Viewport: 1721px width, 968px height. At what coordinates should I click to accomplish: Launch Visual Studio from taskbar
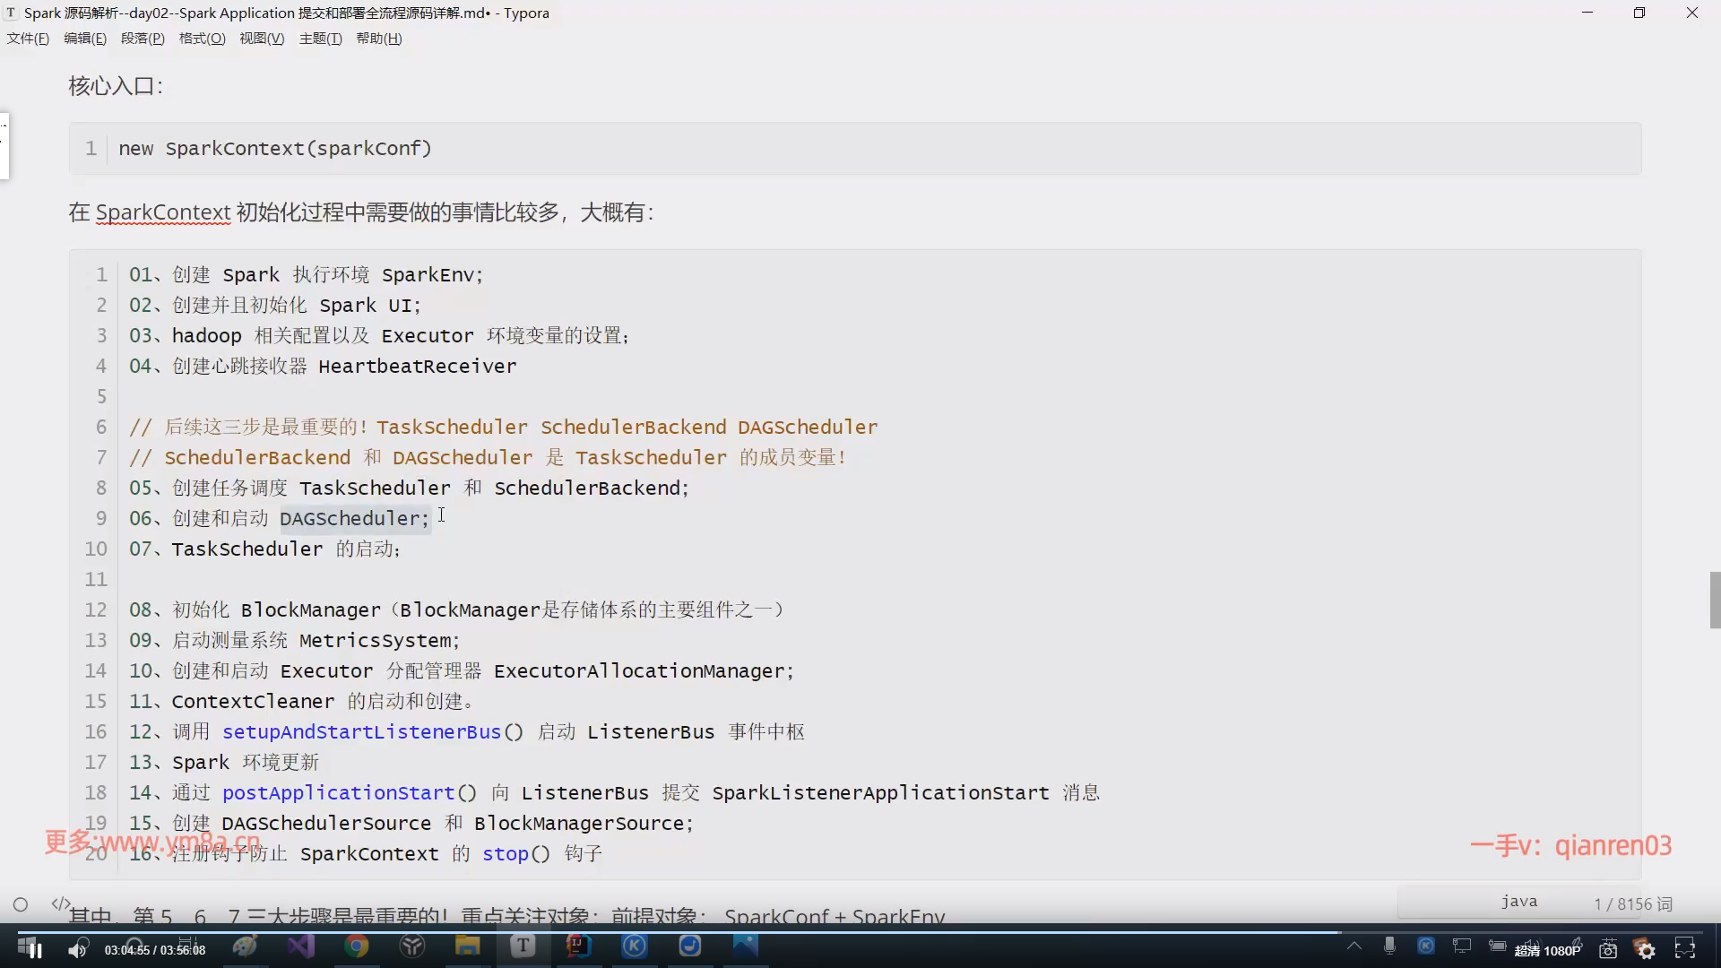click(301, 946)
